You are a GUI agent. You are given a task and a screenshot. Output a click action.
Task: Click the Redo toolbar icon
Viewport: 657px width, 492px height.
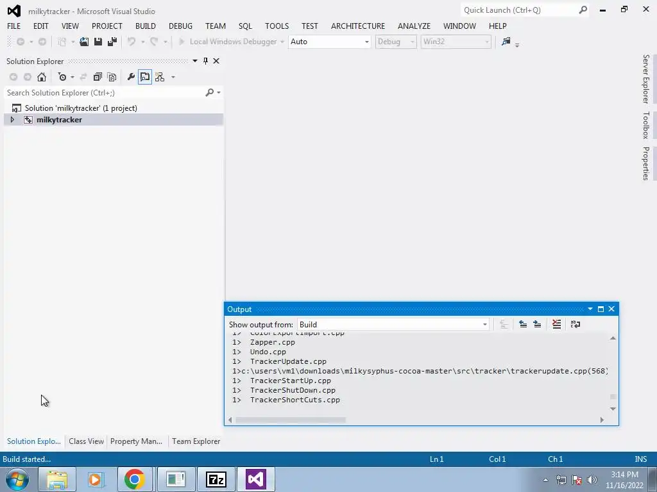tap(154, 42)
